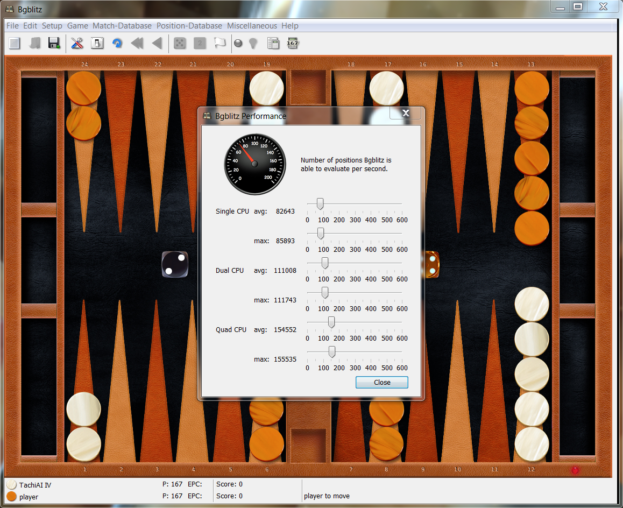Click the top bar slot between points 19 and 18
The height and width of the screenshot is (508, 623).
[x=309, y=88]
